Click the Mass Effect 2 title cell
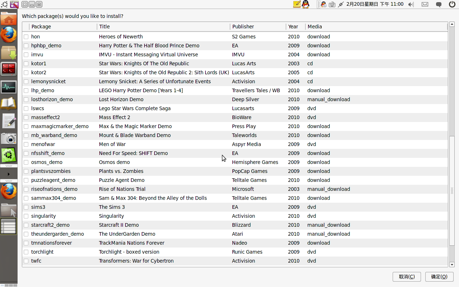 click(114, 117)
